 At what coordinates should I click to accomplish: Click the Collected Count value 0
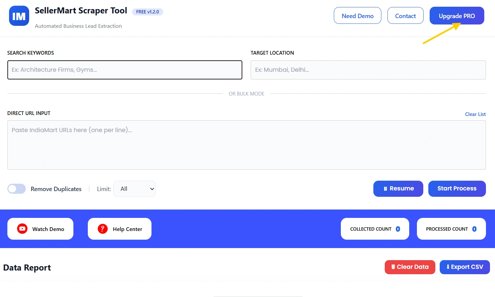click(x=398, y=229)
